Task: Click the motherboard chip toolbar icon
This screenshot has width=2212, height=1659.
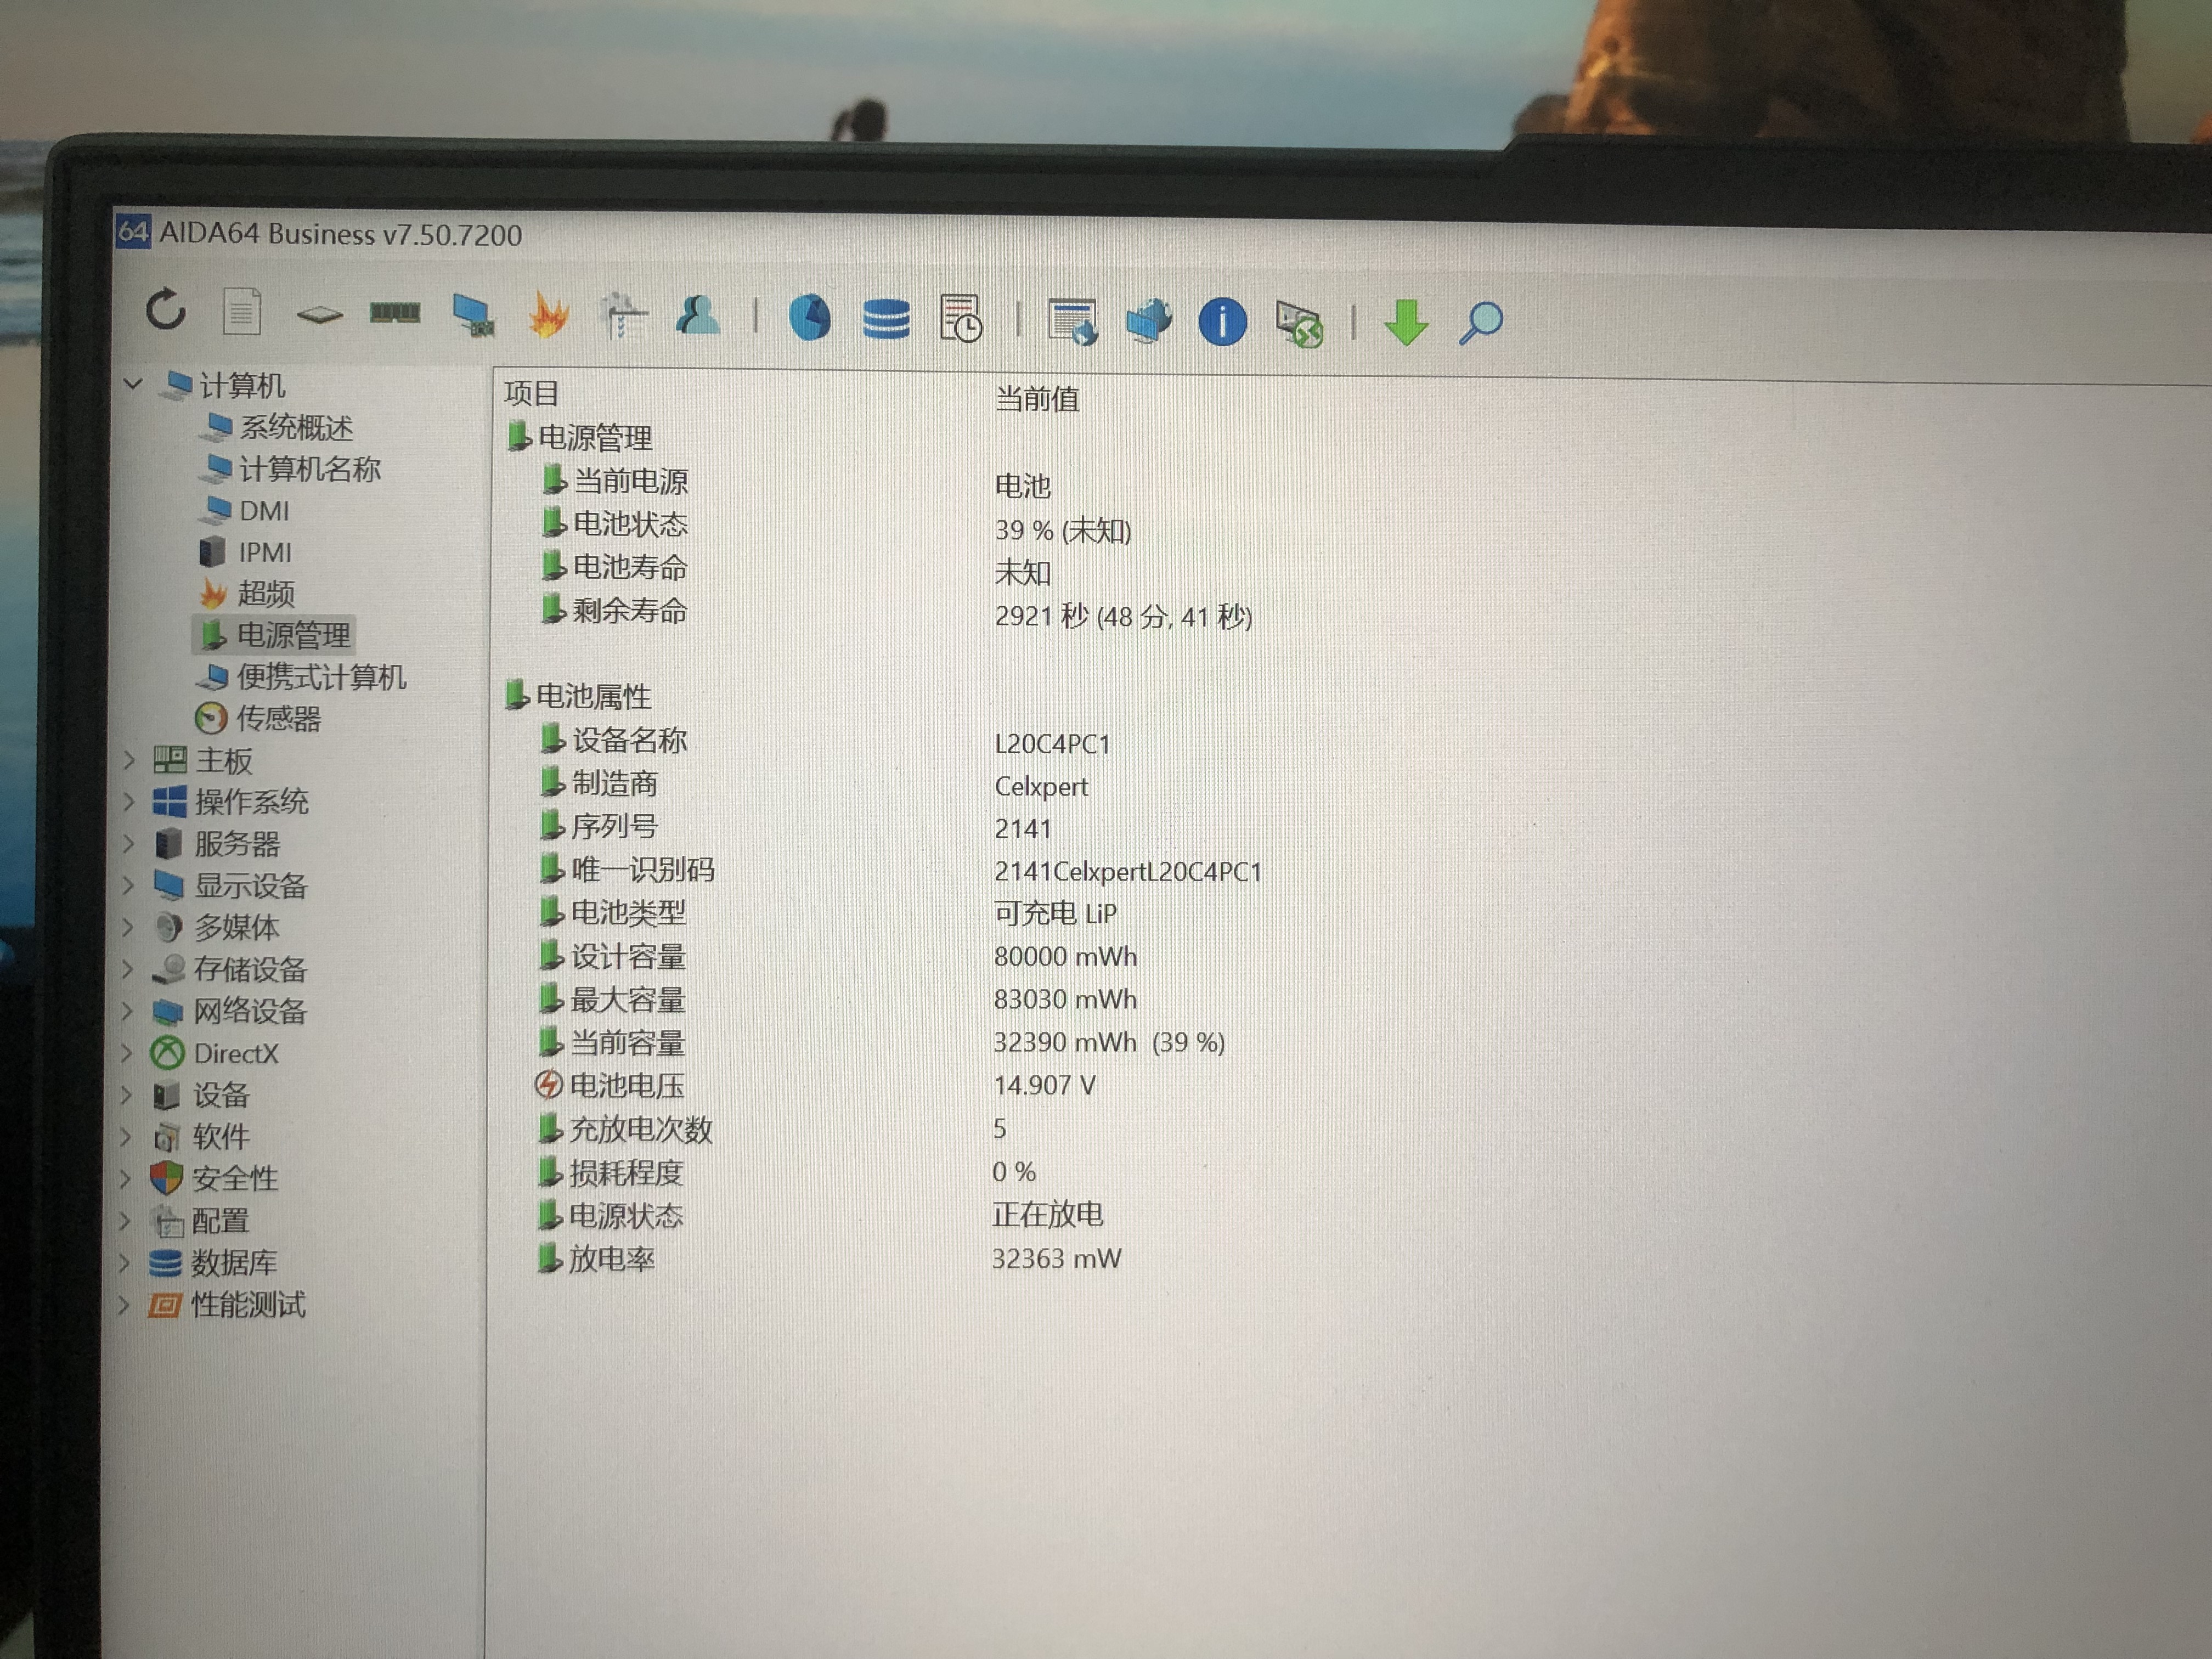Action: (319, 315)
